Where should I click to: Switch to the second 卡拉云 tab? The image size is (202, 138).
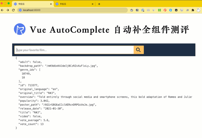point(74,4)
